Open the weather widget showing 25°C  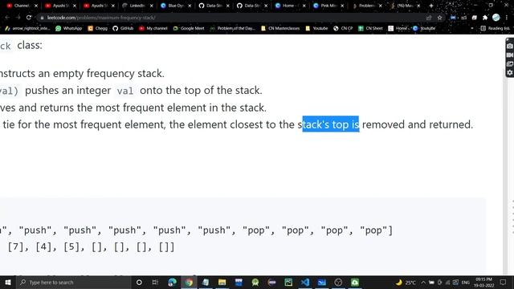[x=406, y=282]
